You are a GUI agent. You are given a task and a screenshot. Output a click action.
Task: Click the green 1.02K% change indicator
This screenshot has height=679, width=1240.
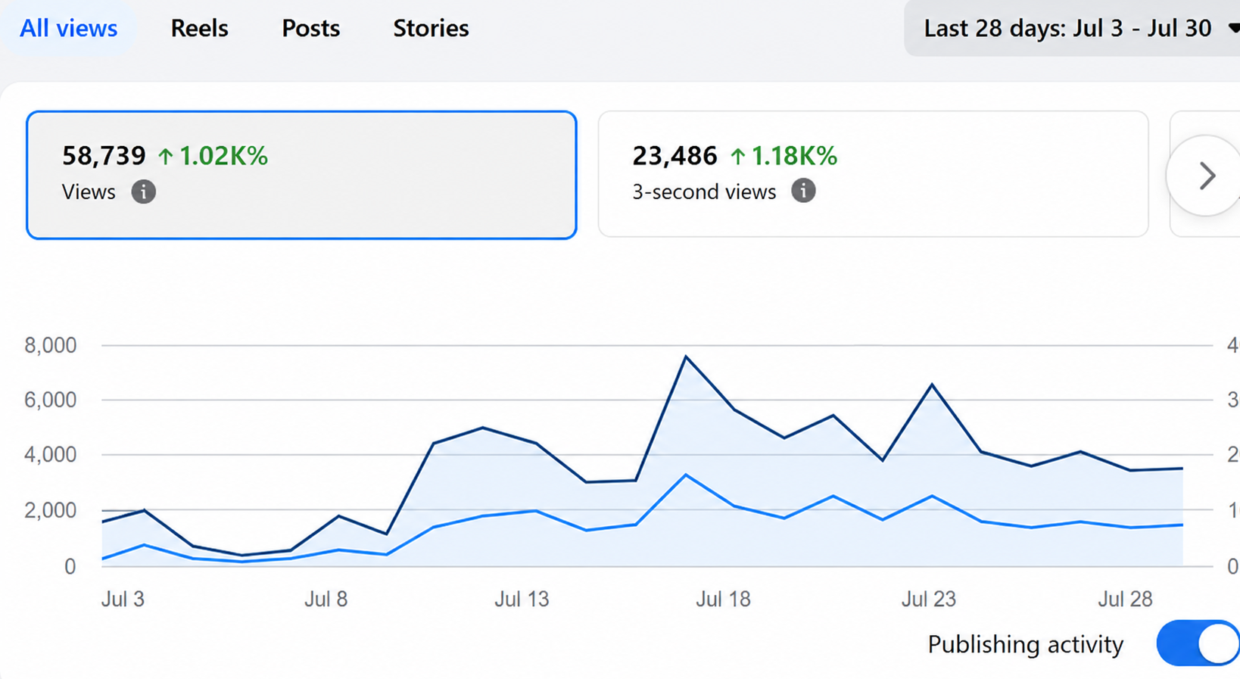[213, 156]
